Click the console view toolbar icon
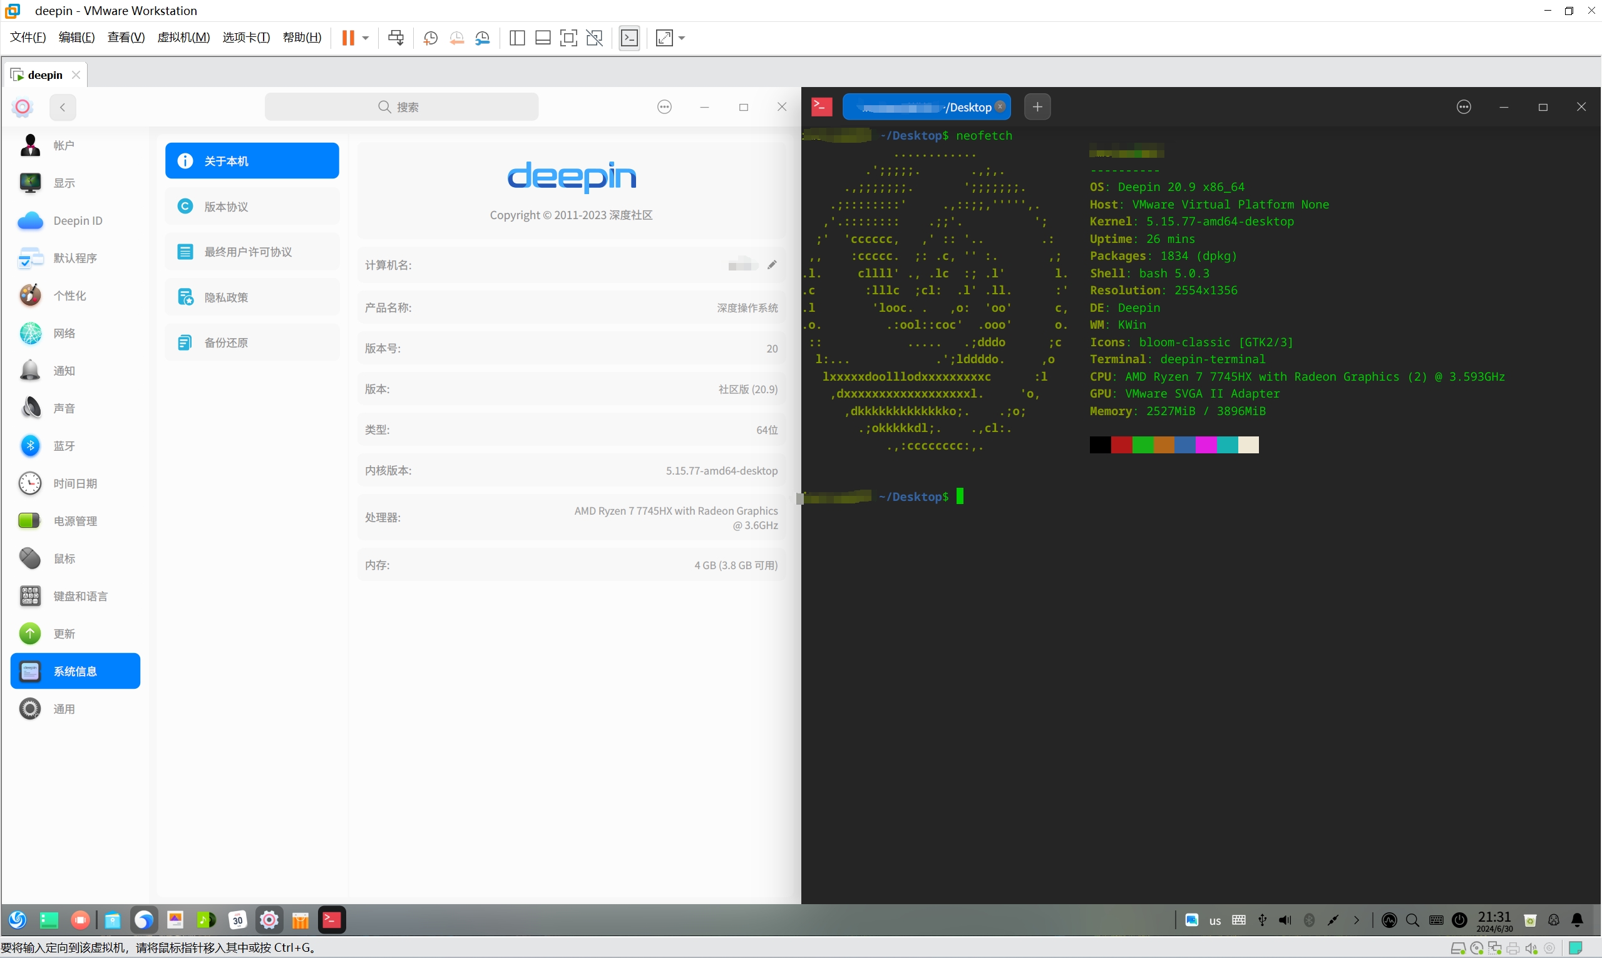This screenshot has width=1602, height=958. point(629,38)
